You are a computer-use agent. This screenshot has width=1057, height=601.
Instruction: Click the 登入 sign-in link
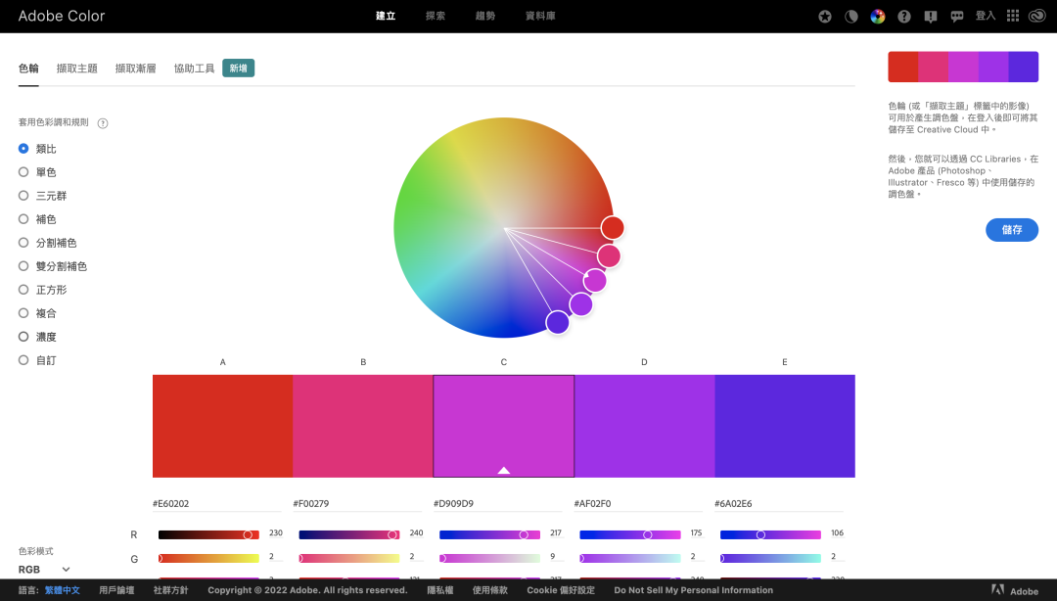(986, 16)
